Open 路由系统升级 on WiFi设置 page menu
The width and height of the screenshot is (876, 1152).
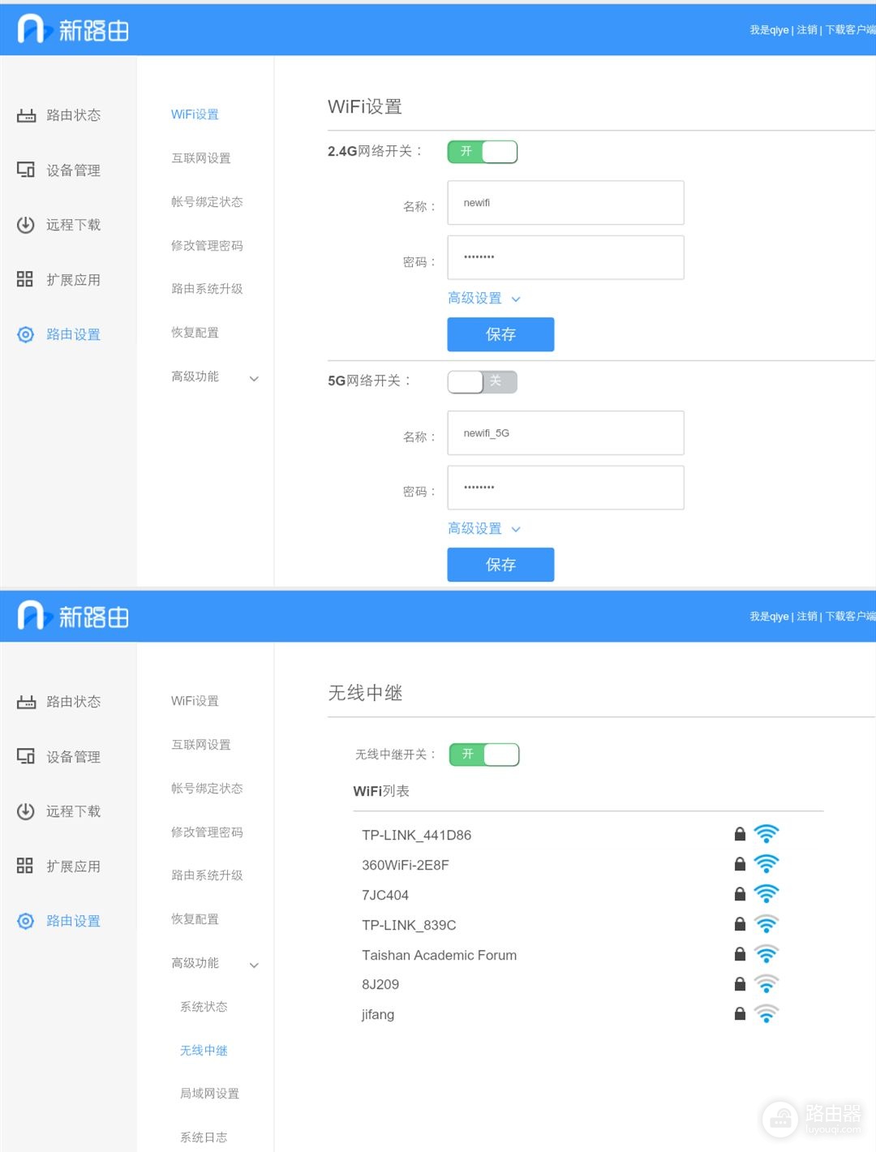[x=207, y=289]
